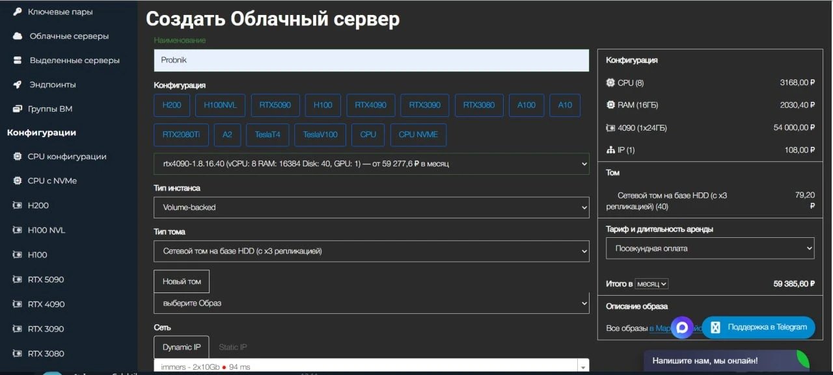
Task: Open Поддержка в Telegram button
Action: pos(758,328)
